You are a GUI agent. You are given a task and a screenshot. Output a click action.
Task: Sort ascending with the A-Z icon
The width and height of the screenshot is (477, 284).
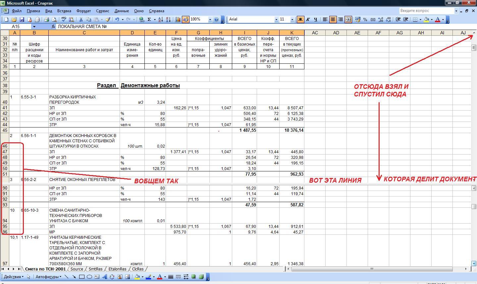(160, 19)
